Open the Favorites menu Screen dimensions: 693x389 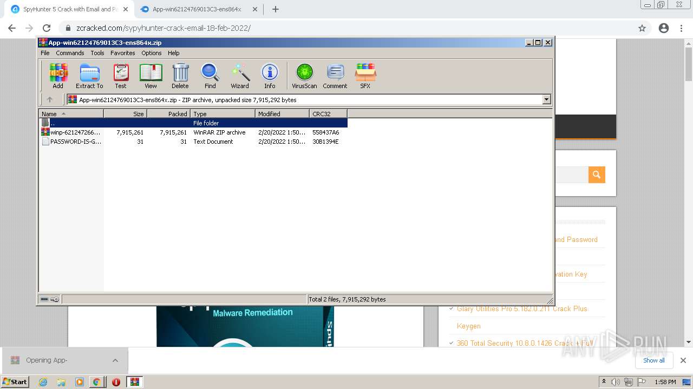[x=123, y=53]
